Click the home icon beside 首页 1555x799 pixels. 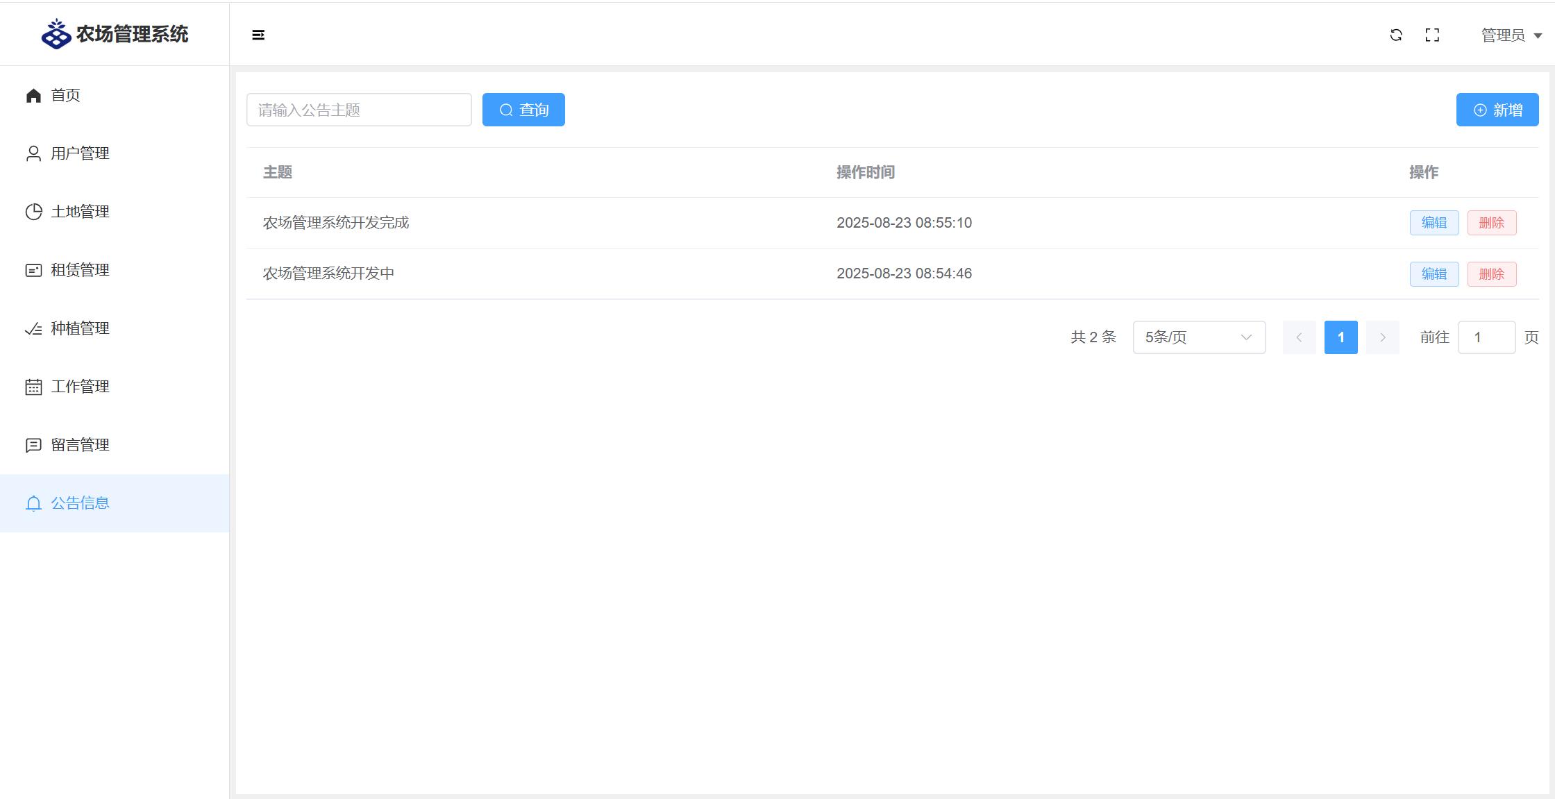pyautogui.click(x=33, y=95)
